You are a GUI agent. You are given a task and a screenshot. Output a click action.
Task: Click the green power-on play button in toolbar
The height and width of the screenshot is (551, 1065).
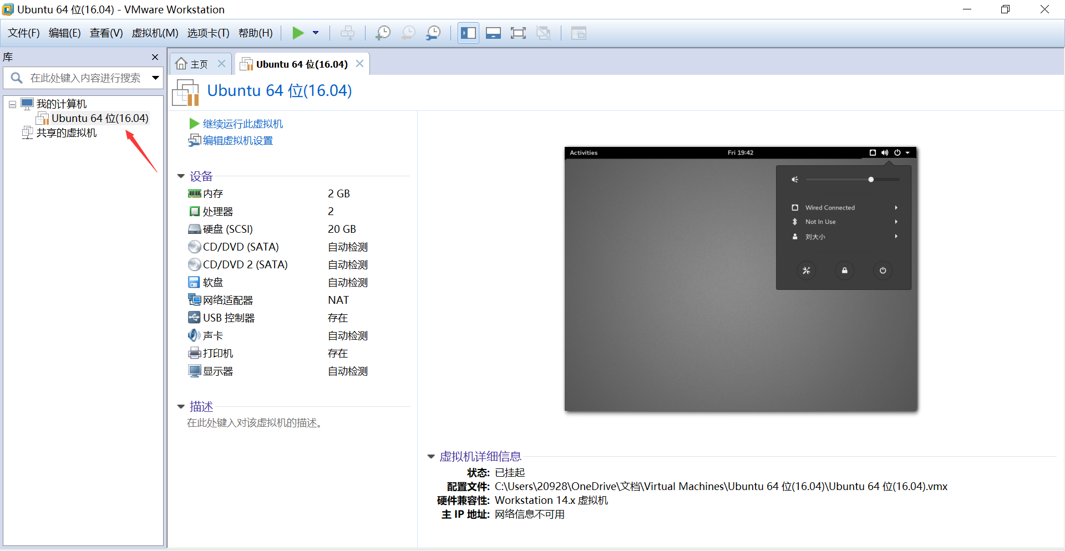point(298,33)
